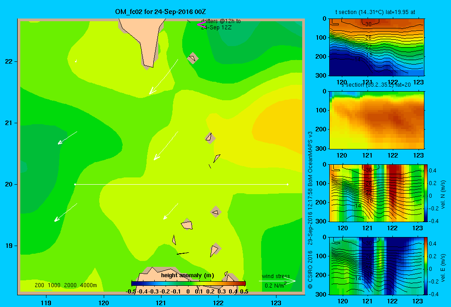Click the map title 'OM_fc02 for 24-Sep-2016 00Z'

point(160,12)
